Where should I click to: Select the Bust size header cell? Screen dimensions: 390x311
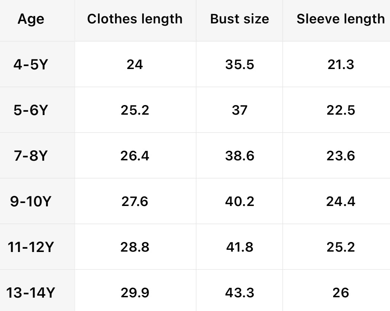tap(240, 19)
